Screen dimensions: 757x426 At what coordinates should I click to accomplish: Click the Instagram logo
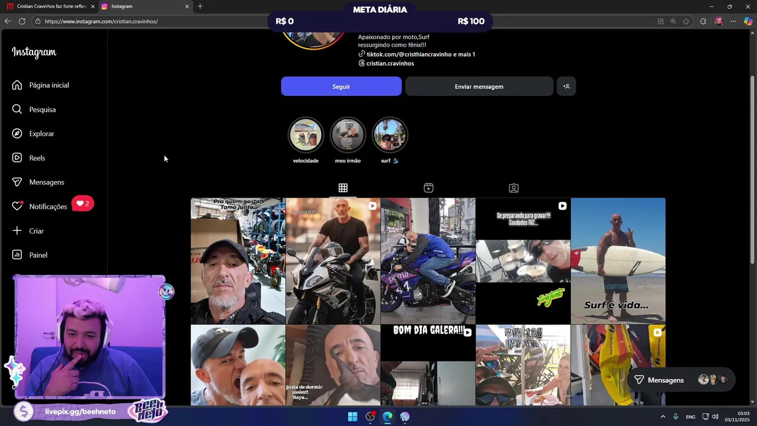34,52
